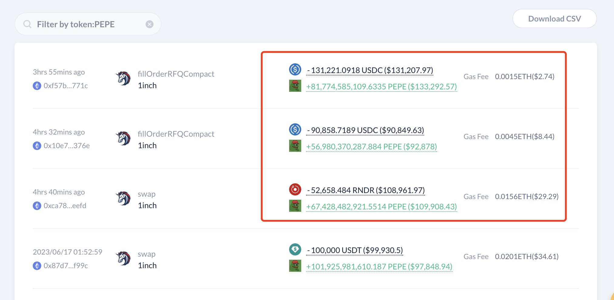This screenshot has width=614, height=300.
Task: Open +101,925,981,610.187 PEPE amount link
Action: coord(379,267)
